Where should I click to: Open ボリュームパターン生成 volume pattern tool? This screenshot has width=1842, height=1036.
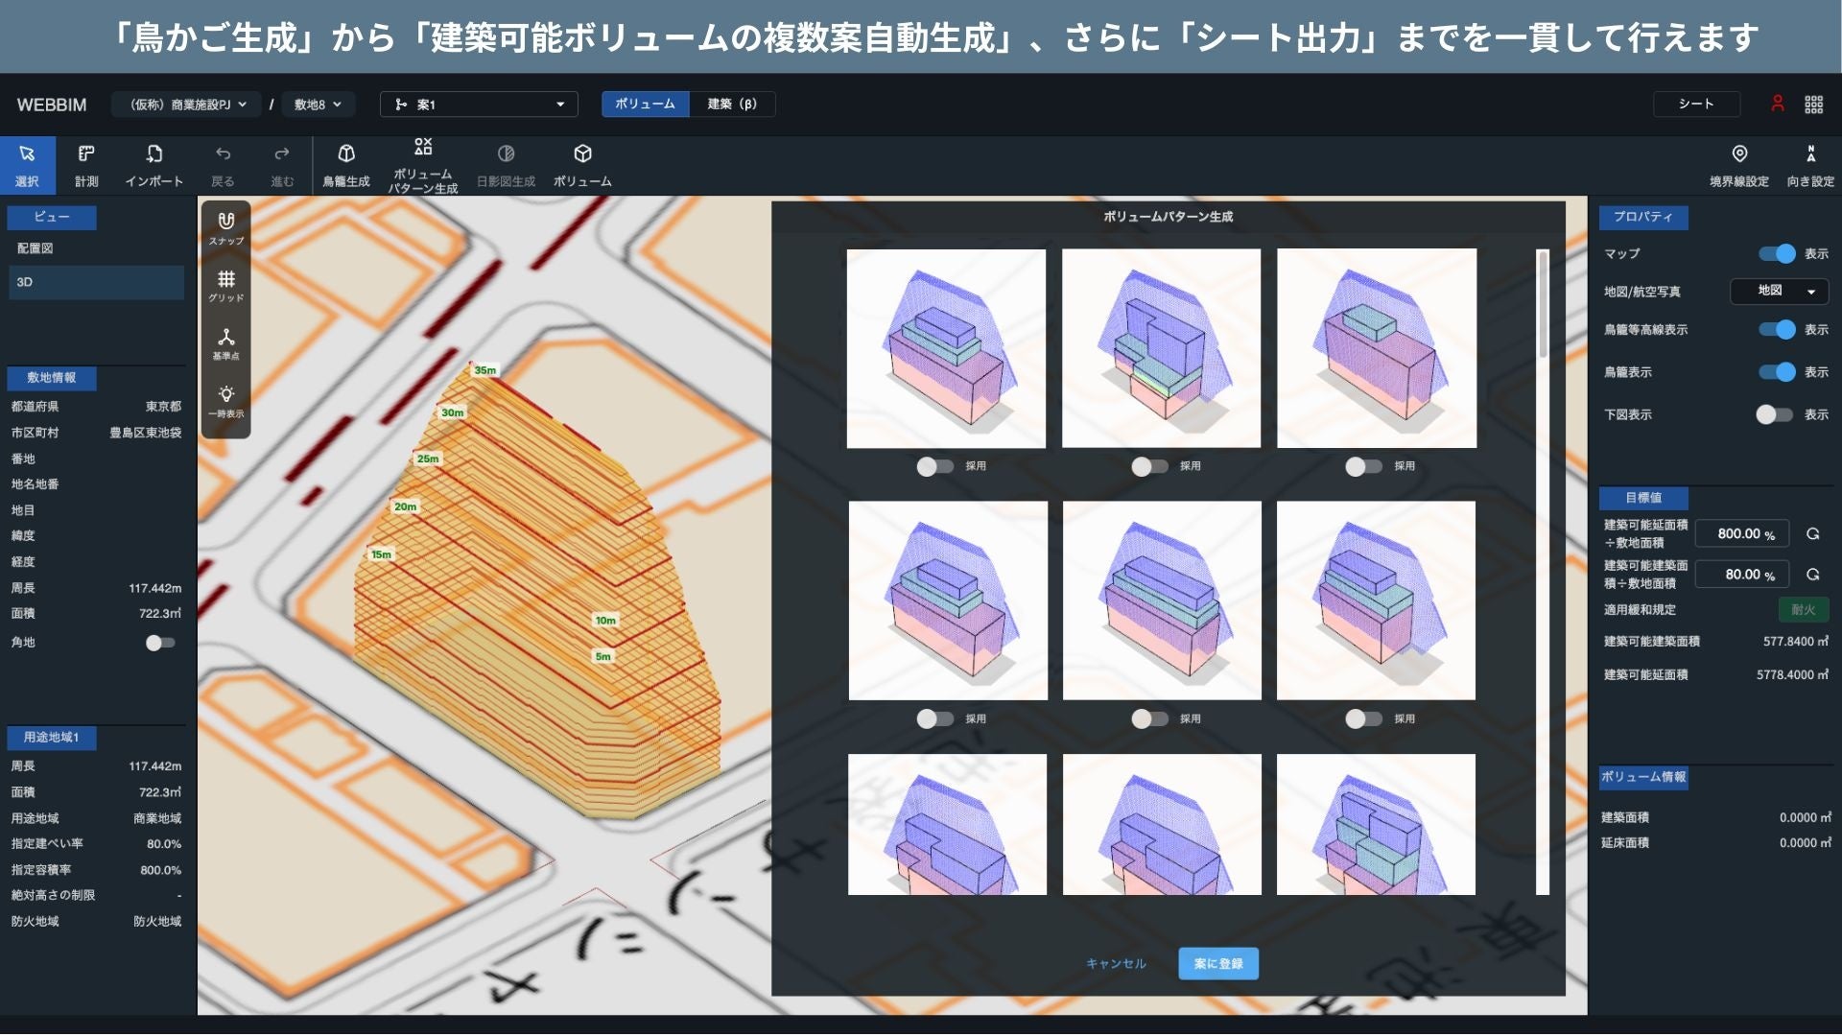click(x=422, y=148)
